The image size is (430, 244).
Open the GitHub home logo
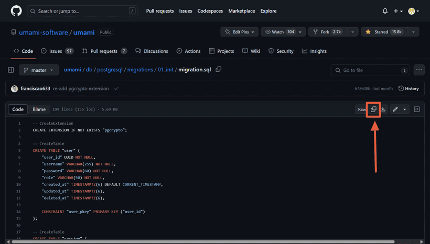click(x=16, y=11)
